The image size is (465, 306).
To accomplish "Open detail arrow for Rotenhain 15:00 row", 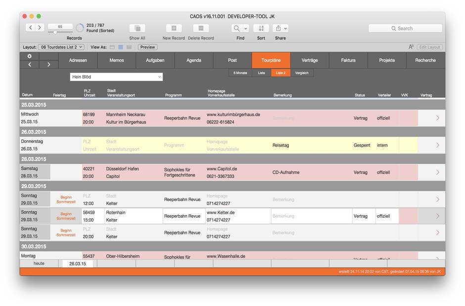I will (438, 216).
